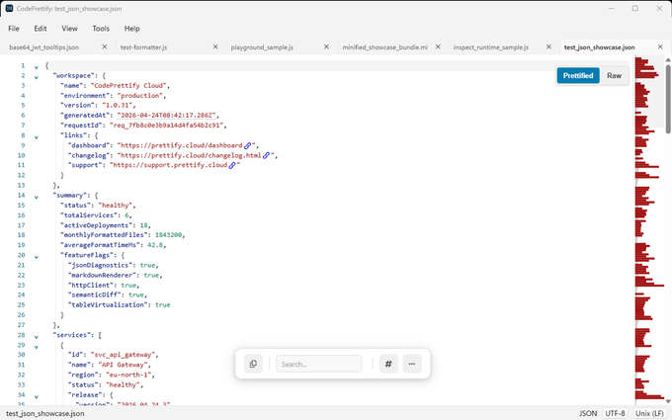The height and width of the screenshot is (420, 672).
Task: Close the base64_jwt_tooltips.json tab
Action: (x=105, y=46)
